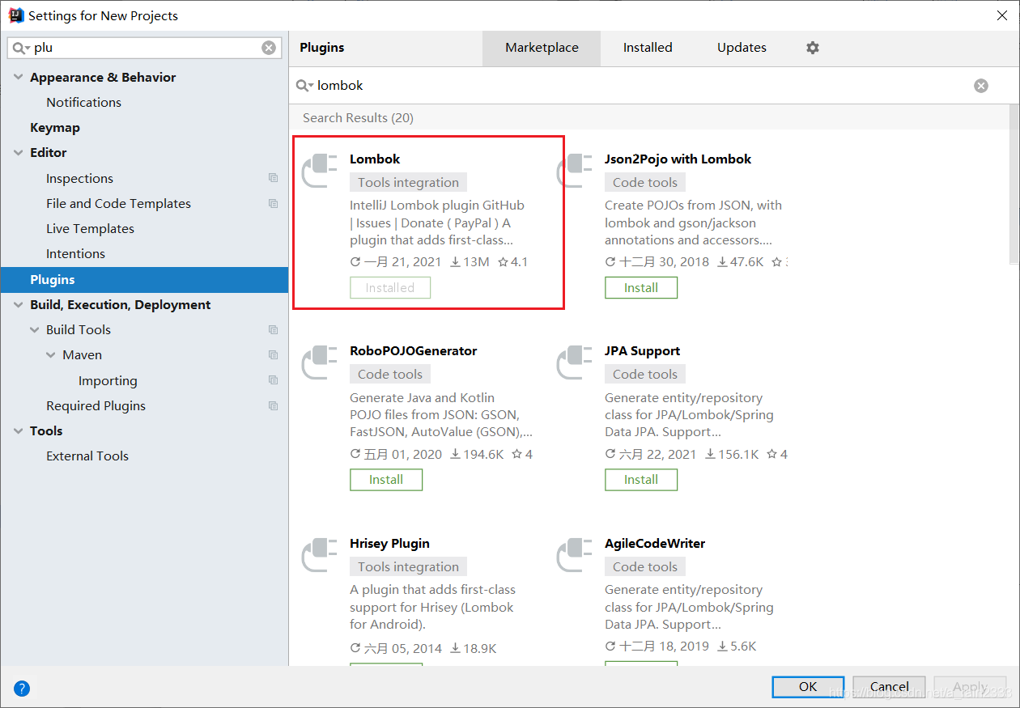The image size is (1020, 708).
Task: Install the JPA Support plugin
Action: pyautogui.click(x=641, y=480)
